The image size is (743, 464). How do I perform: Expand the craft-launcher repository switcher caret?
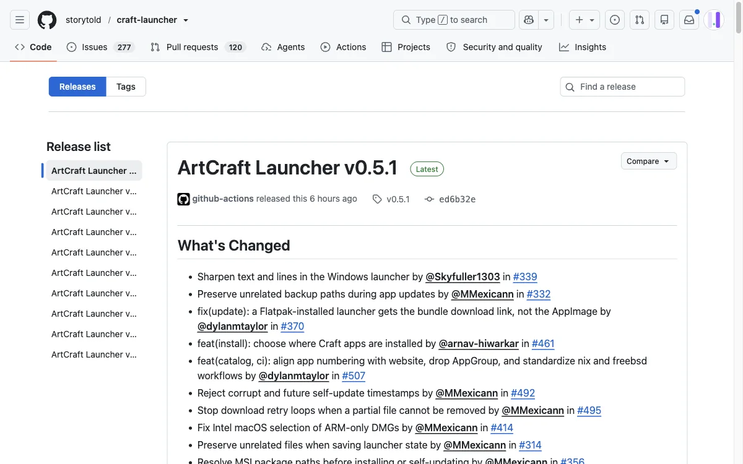pyautogui.click(x=186, y=20)
